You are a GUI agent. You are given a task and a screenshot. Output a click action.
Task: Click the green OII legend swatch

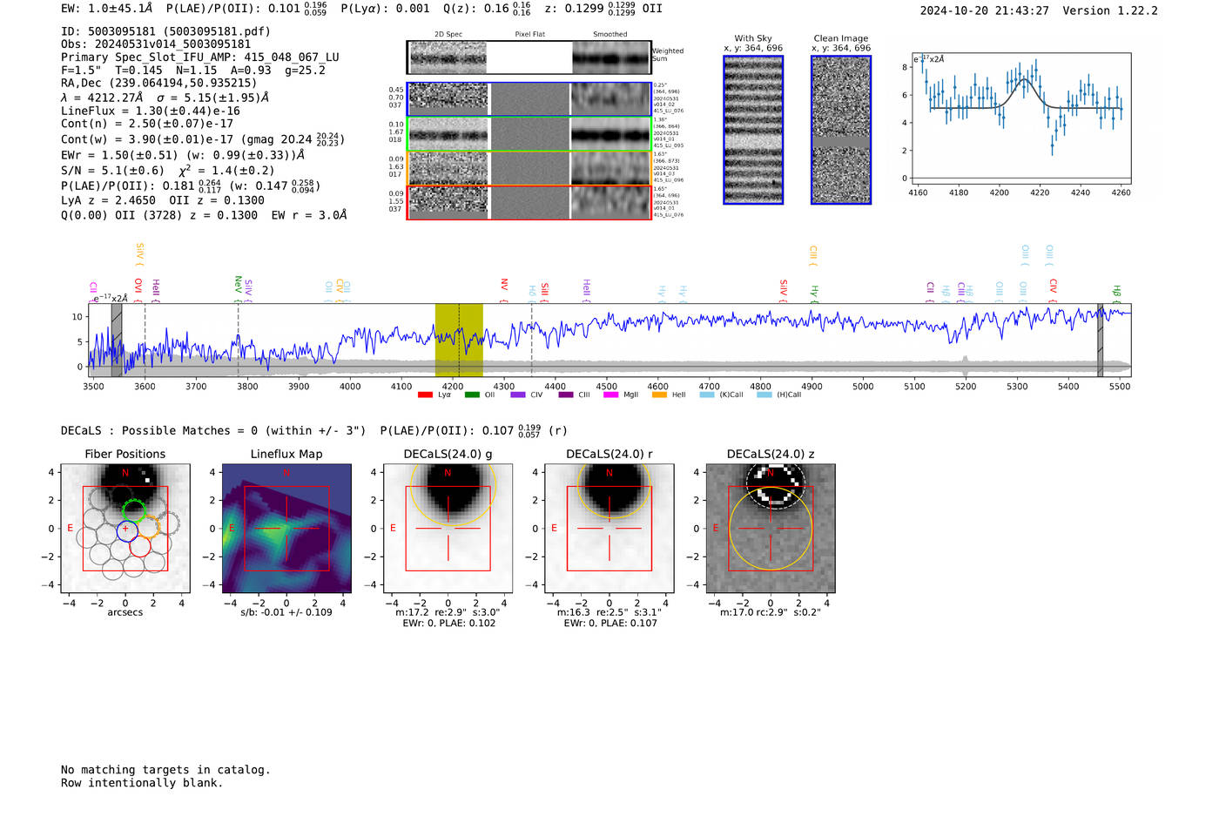point(472,395)
